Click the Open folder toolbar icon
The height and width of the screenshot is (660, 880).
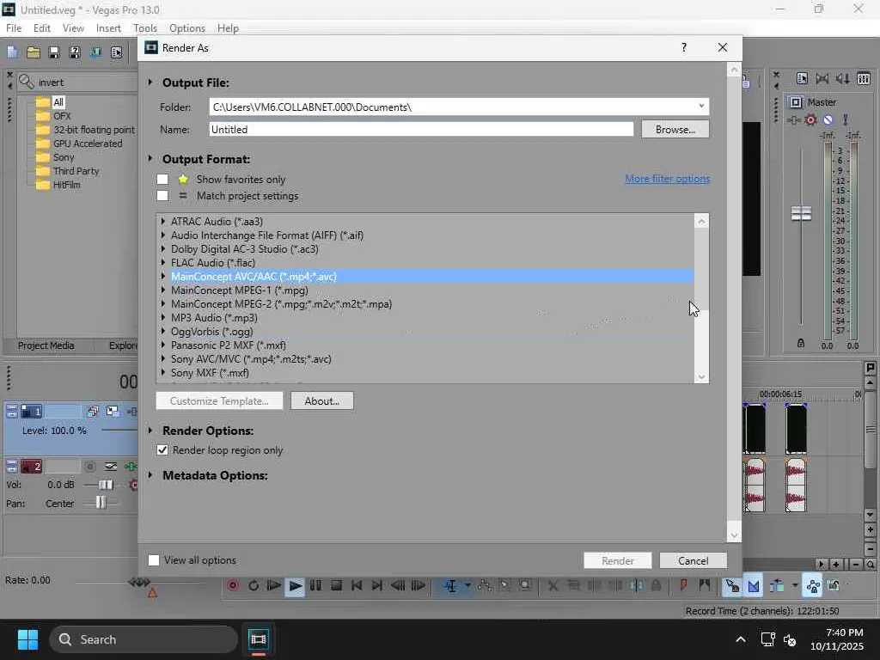tap(34, 52)
